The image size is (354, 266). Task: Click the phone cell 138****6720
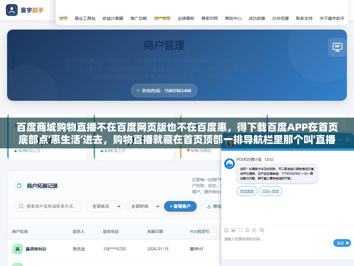[114, 249]
